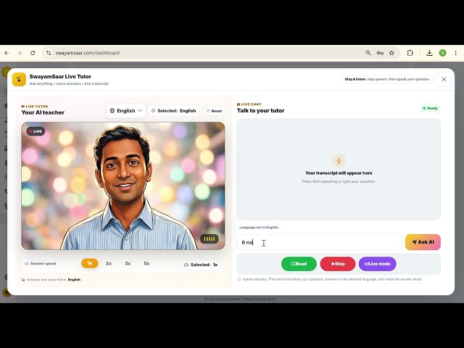Viewport: 464px width, 348px height.
Task: Click the question text input field
Action: [320, 242]
